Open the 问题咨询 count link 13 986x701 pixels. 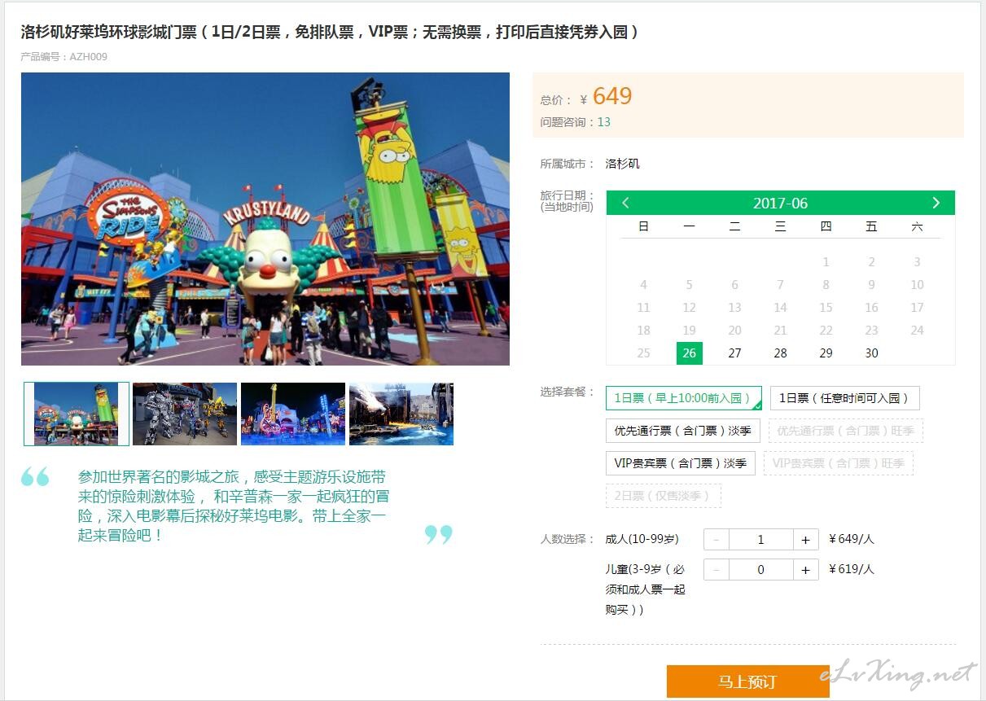pos(603,122)
